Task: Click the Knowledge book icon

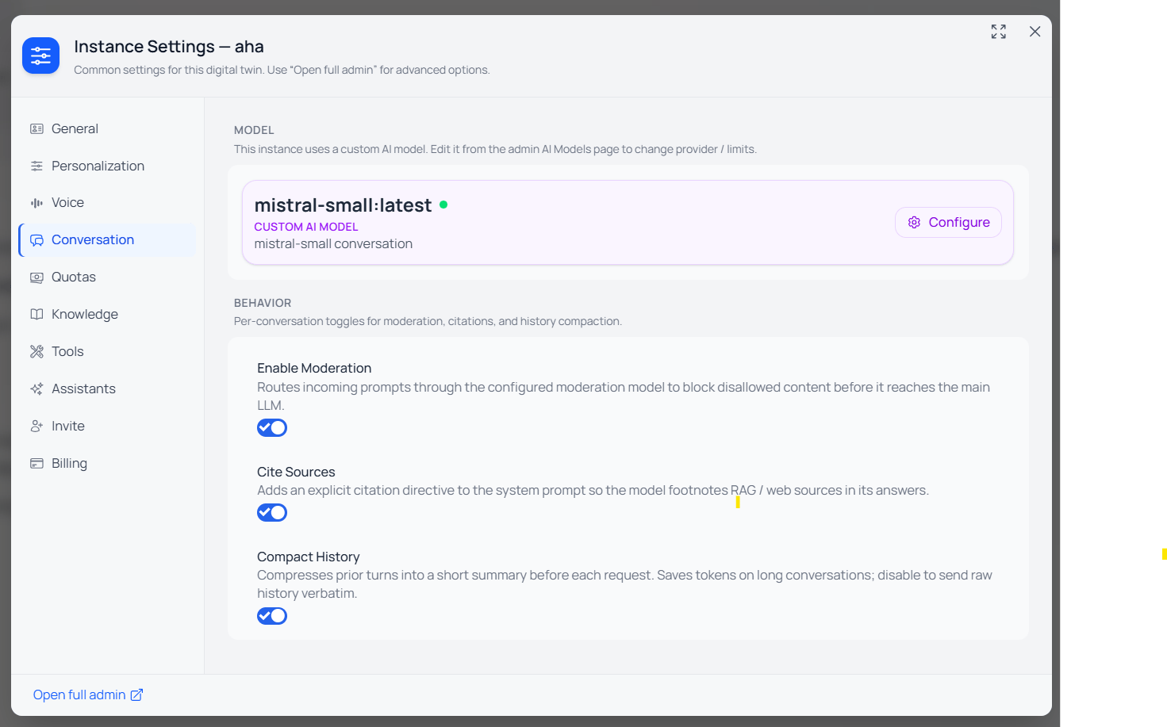Action: pos(36,314)
